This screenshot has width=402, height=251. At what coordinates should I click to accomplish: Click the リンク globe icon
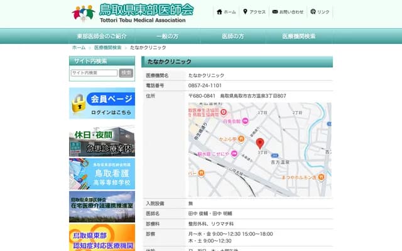point(313,12)
